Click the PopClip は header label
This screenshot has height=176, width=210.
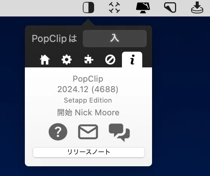54,39
